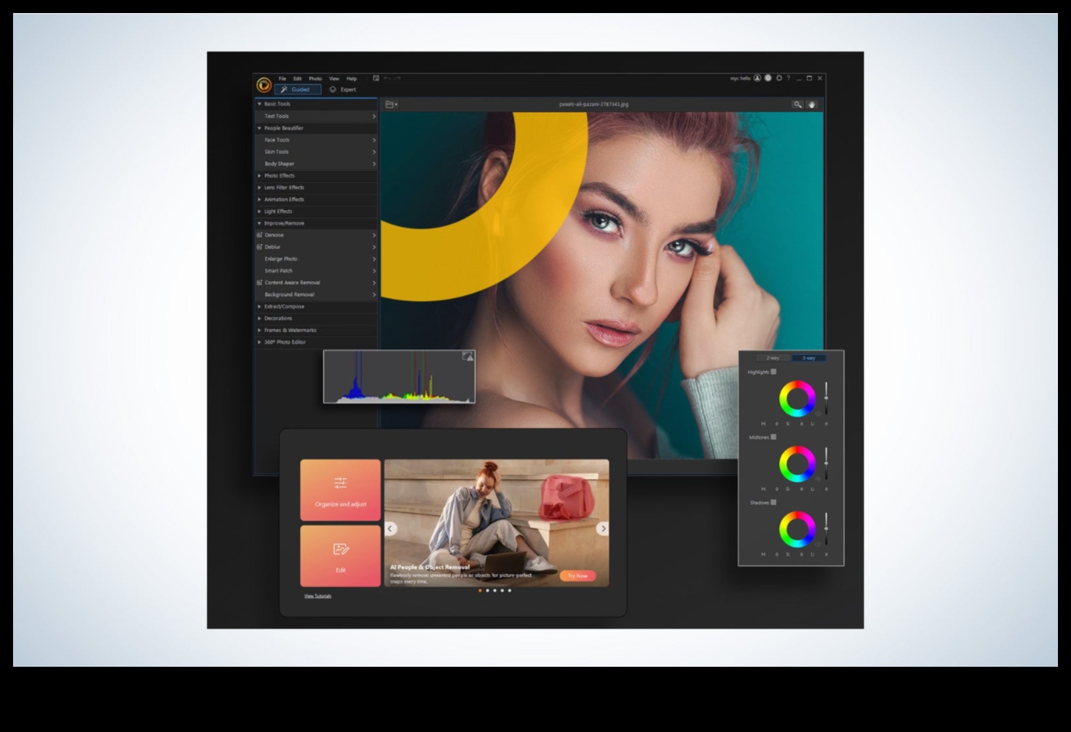
Task: Click the user account icon near 'nyc hello'
Action: 758,78
